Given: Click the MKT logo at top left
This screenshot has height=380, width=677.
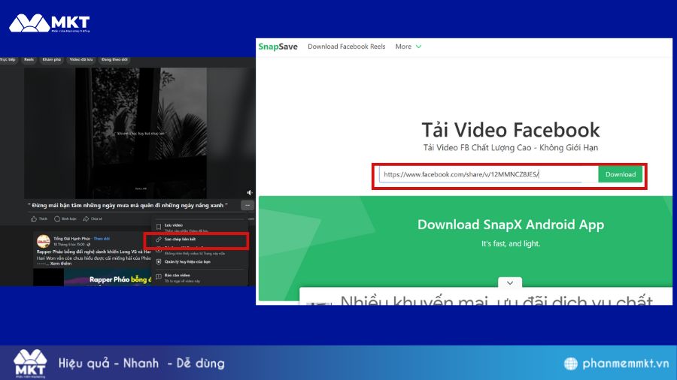Looking at the screenshot, I should point(49,23).
